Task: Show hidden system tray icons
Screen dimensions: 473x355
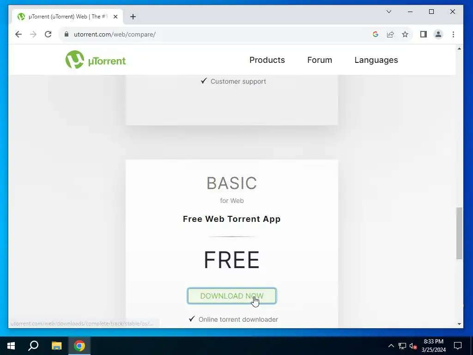Action: [391, 346]
